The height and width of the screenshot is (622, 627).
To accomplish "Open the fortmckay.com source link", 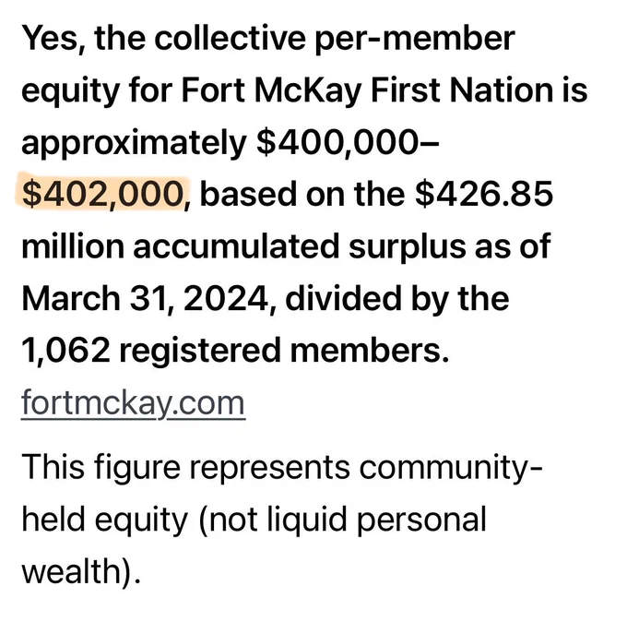I will tap(133, 402).
